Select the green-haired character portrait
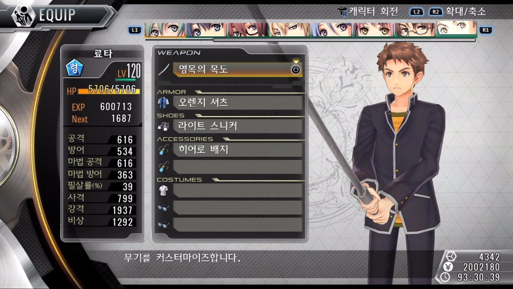The height and width of the screenshot is (289, 513). [165, 29]
